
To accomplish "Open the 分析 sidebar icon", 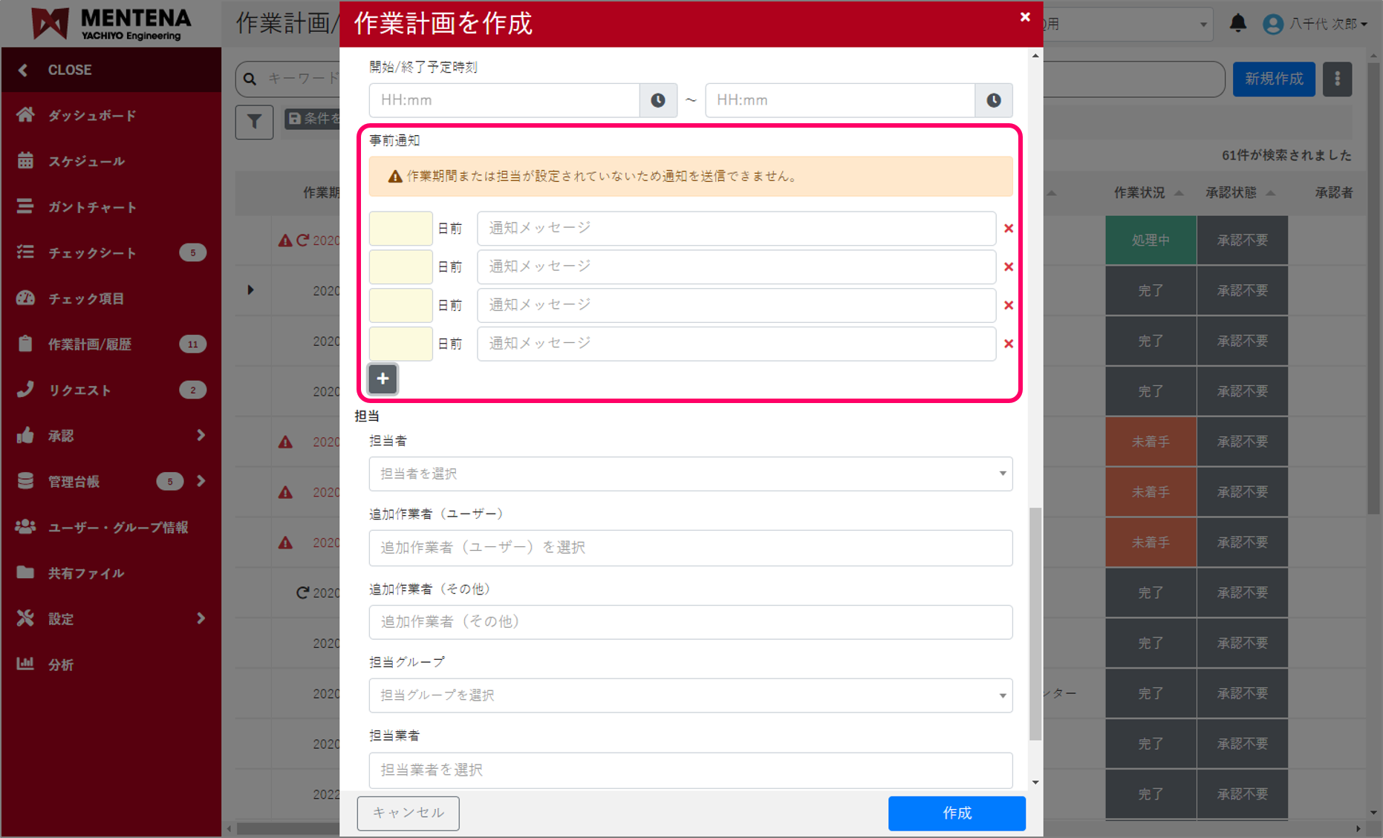I will click(26, 664).
